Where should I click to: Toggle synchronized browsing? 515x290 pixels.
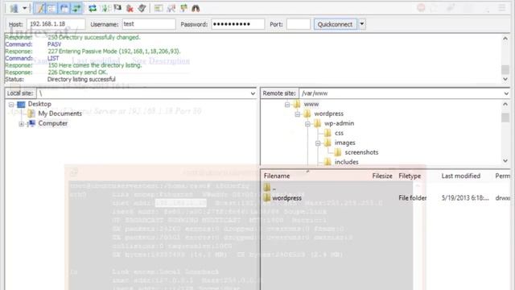pyautogui.click(x=183, y=8)
